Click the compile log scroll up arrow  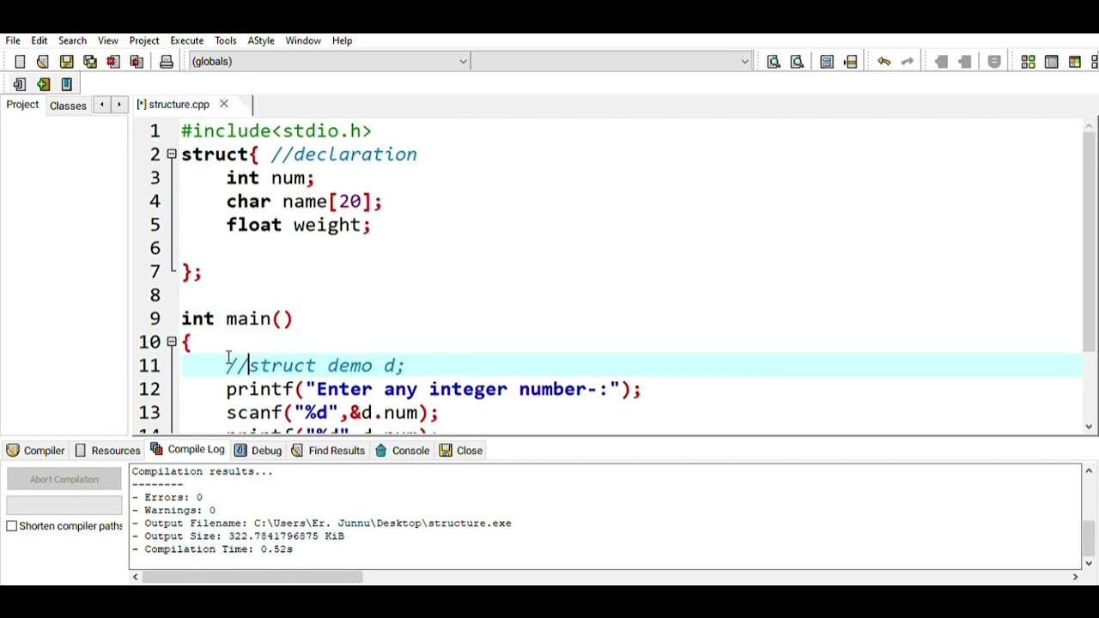1089,470
